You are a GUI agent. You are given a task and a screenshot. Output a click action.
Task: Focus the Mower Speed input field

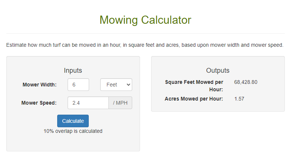tap(88, 103)
